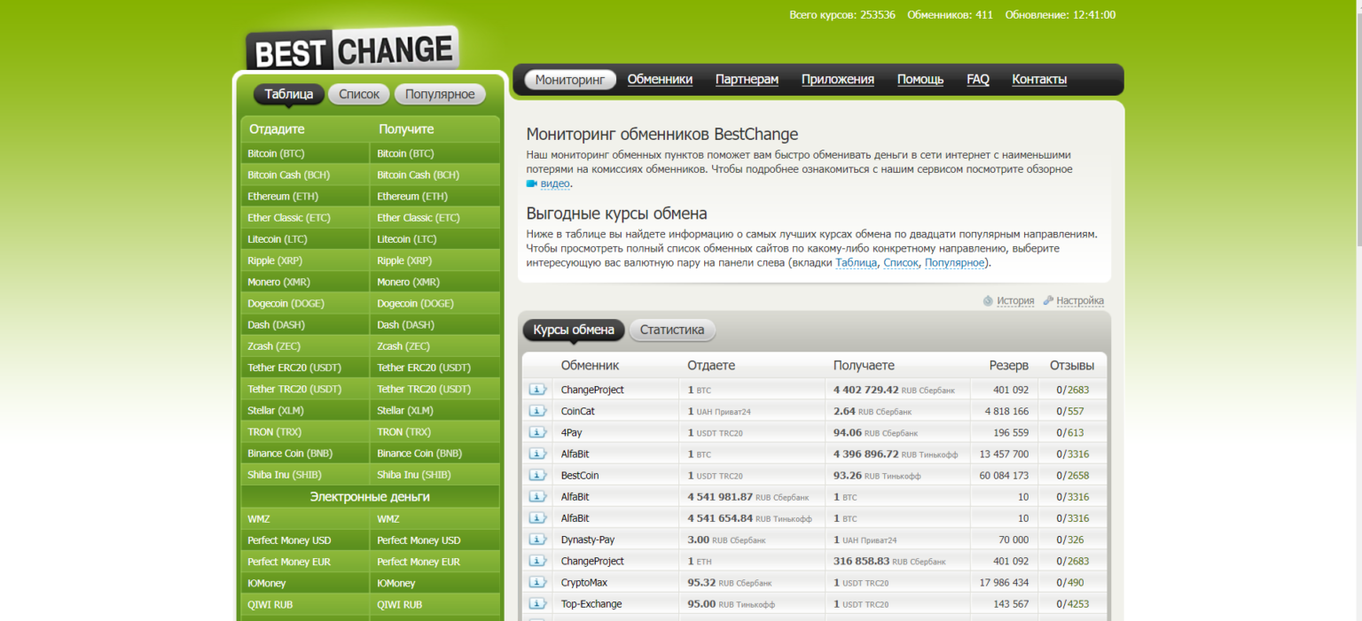
Task: Switch to the Популярное tab
Action: tap(440, 94)
